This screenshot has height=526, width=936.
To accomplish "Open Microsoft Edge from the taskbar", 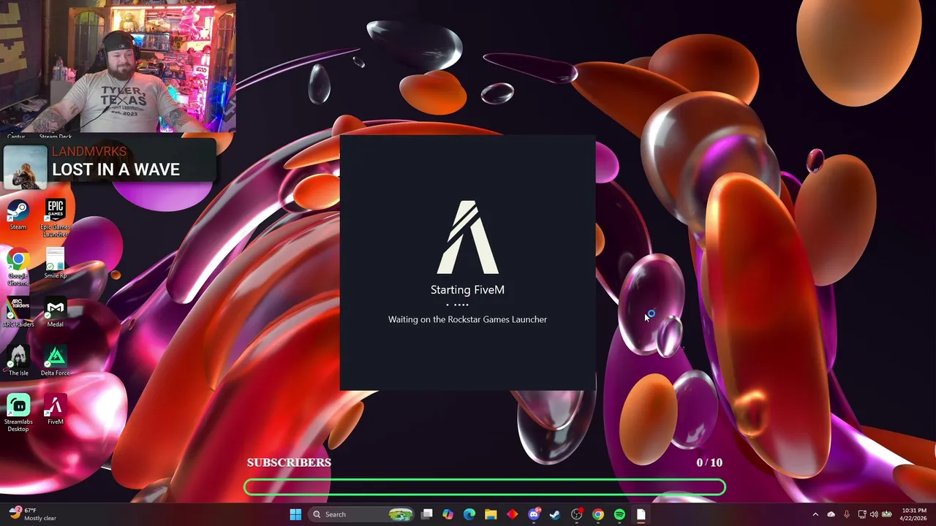I will point(469,514).
